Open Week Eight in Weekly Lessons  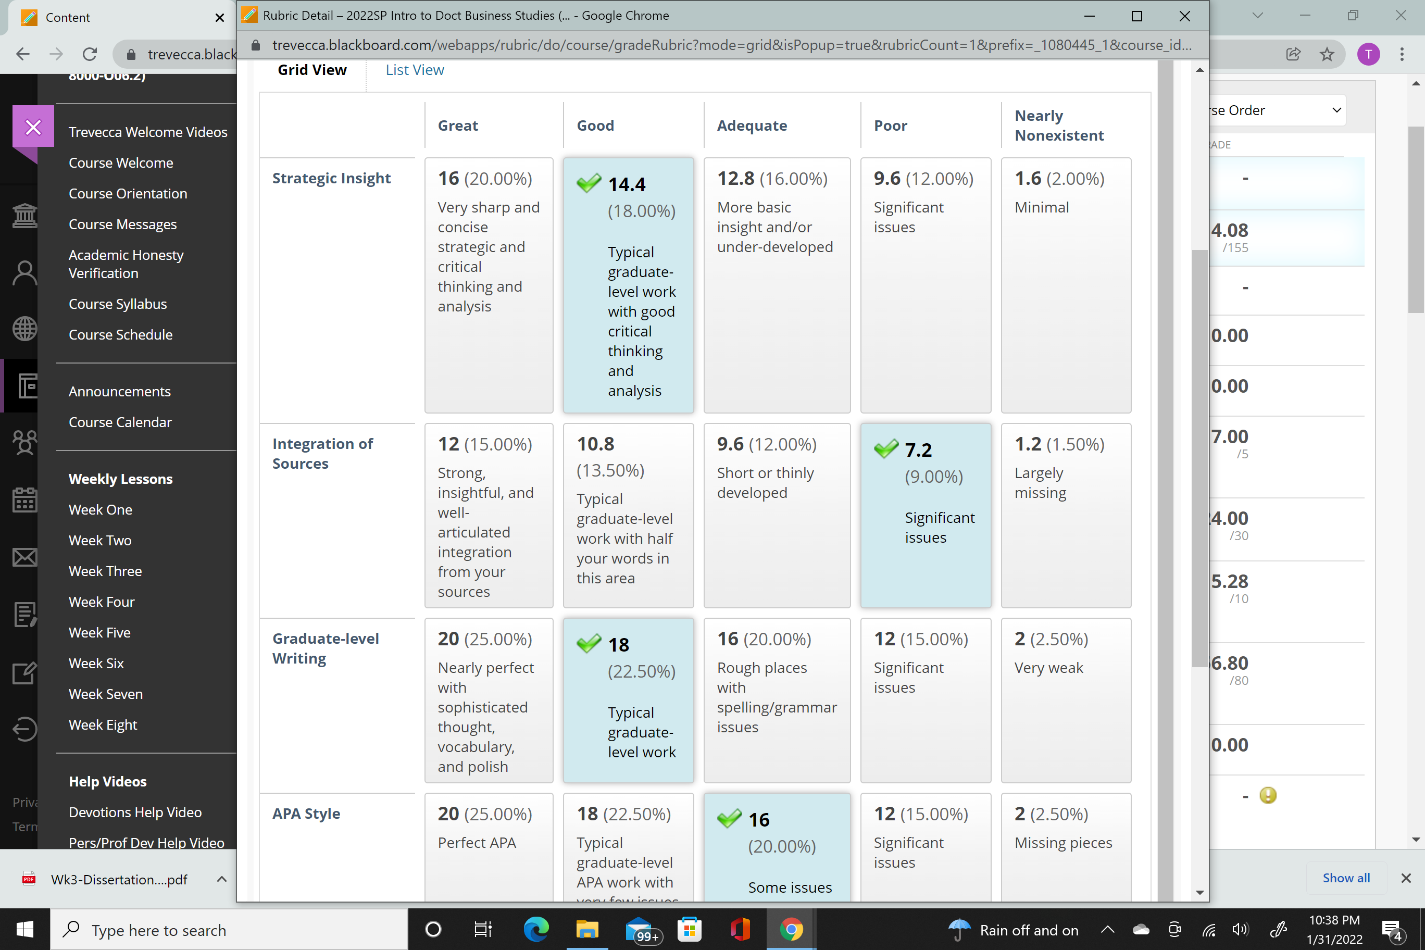click(103, 725)
